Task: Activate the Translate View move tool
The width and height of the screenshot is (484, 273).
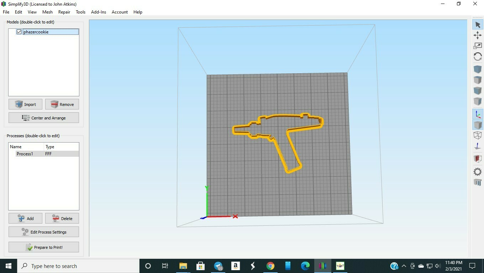Action: pos(478,35)
